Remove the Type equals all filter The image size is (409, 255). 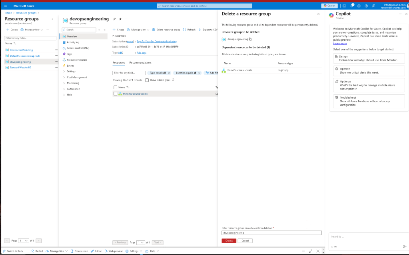[x=169, y=73]
